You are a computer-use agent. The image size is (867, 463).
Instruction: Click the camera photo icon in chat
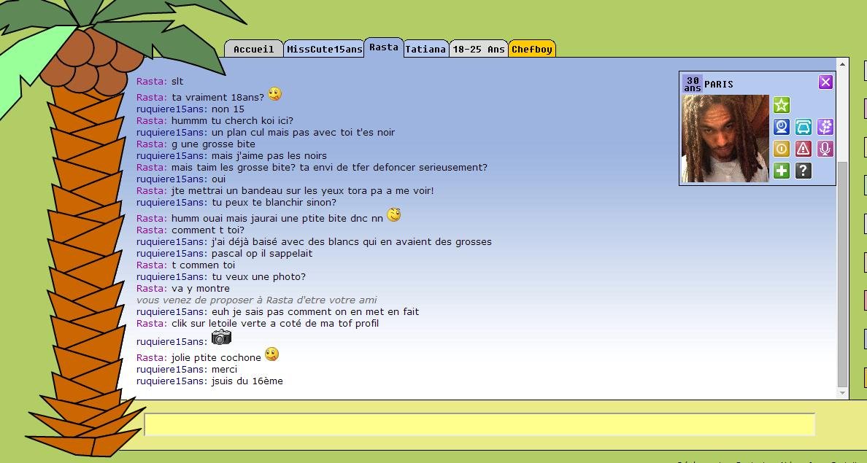(x=222, y=337)
